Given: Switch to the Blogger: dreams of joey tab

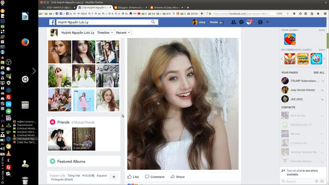Looking at the screenshot, I should [x=131, y=7].
